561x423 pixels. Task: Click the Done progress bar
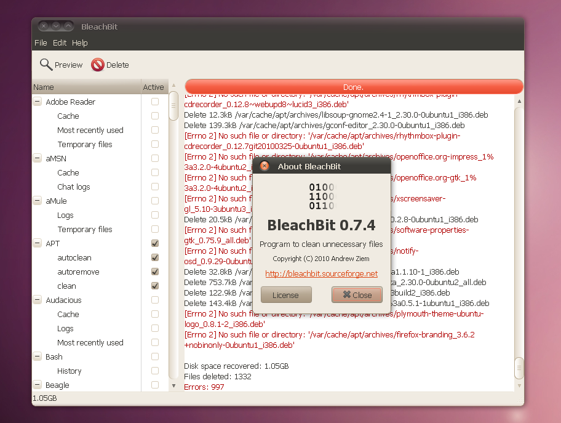[354, 87]
